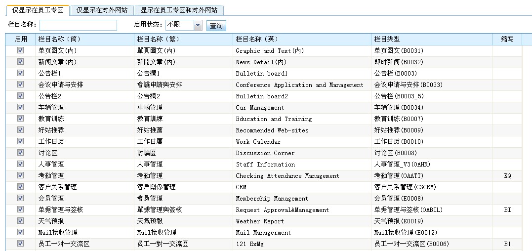Disable the 车辆管理 row checkbox
532x251 pixels.
[x=20, y=107]
